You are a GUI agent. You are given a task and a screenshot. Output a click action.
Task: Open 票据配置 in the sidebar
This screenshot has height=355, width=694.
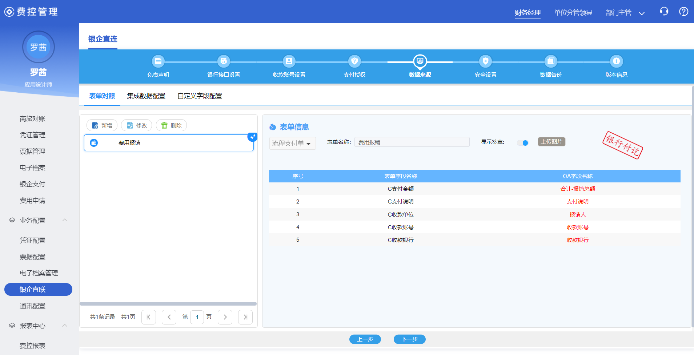click(32, 257)
